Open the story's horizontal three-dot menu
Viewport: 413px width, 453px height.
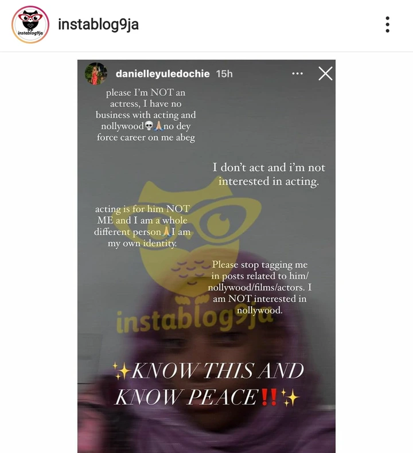(297, 73)
